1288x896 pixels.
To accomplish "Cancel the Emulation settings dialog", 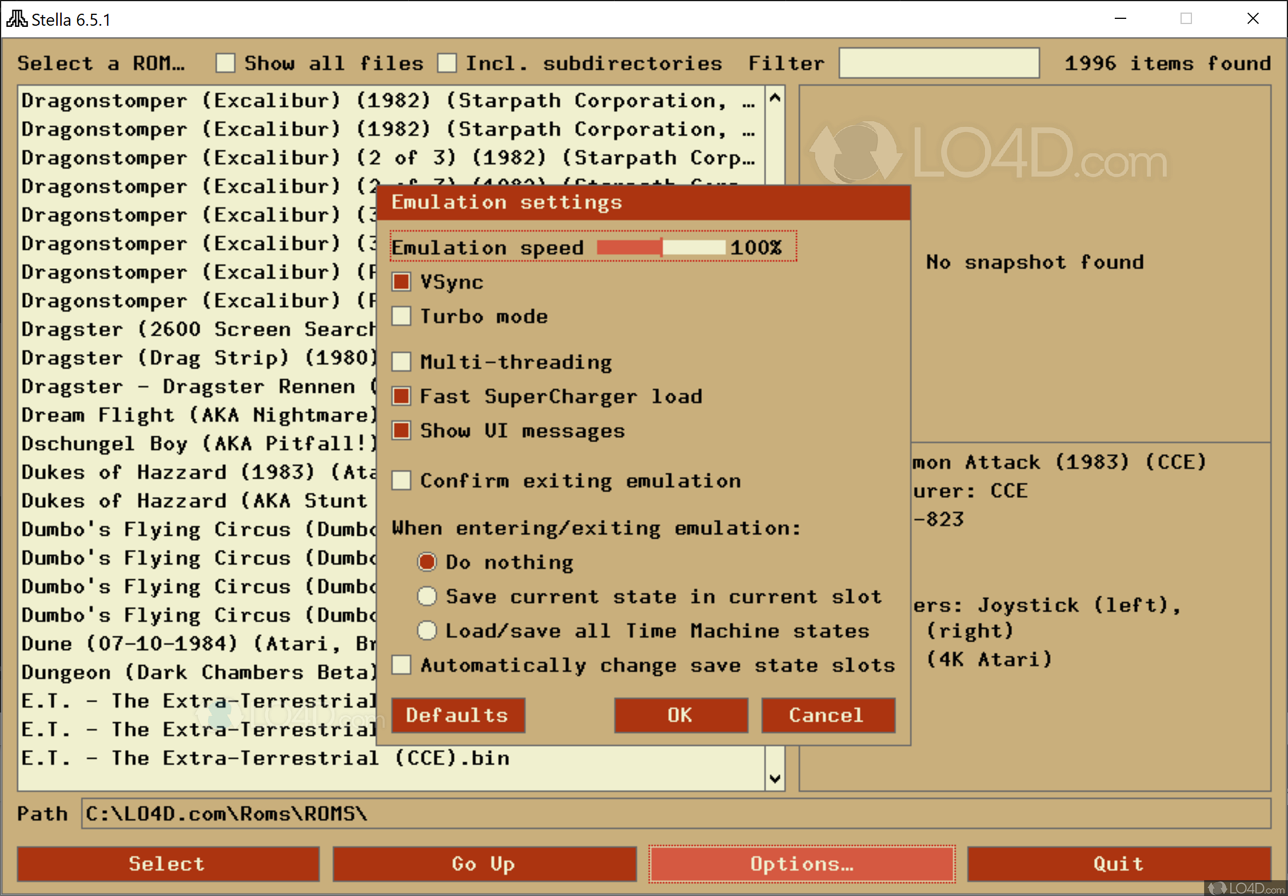I will pos(827,715).
